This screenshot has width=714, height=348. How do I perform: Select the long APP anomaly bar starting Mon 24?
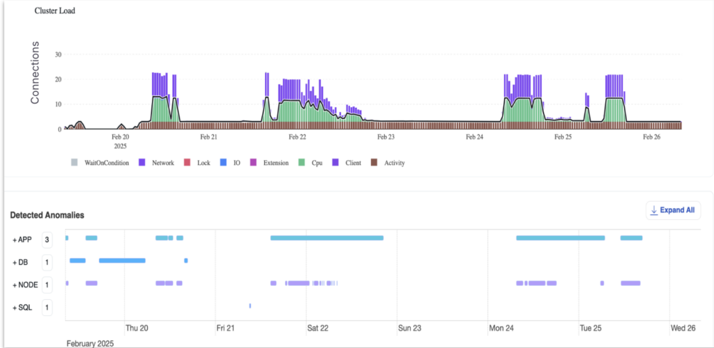point(561,238)
